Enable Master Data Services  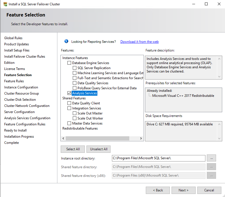(x=69, y=123)
